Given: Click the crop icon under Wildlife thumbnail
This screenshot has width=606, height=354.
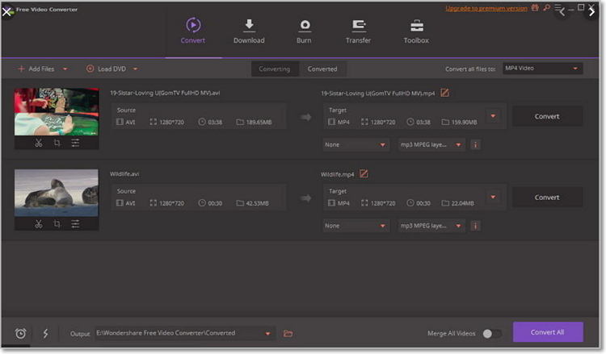Looking at the screenshot, I should coord(57,223).
